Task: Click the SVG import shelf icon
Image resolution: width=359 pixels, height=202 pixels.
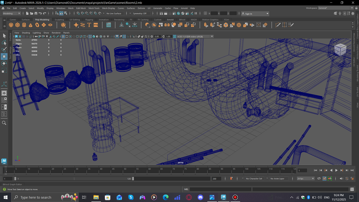Action: pos(96,25)
